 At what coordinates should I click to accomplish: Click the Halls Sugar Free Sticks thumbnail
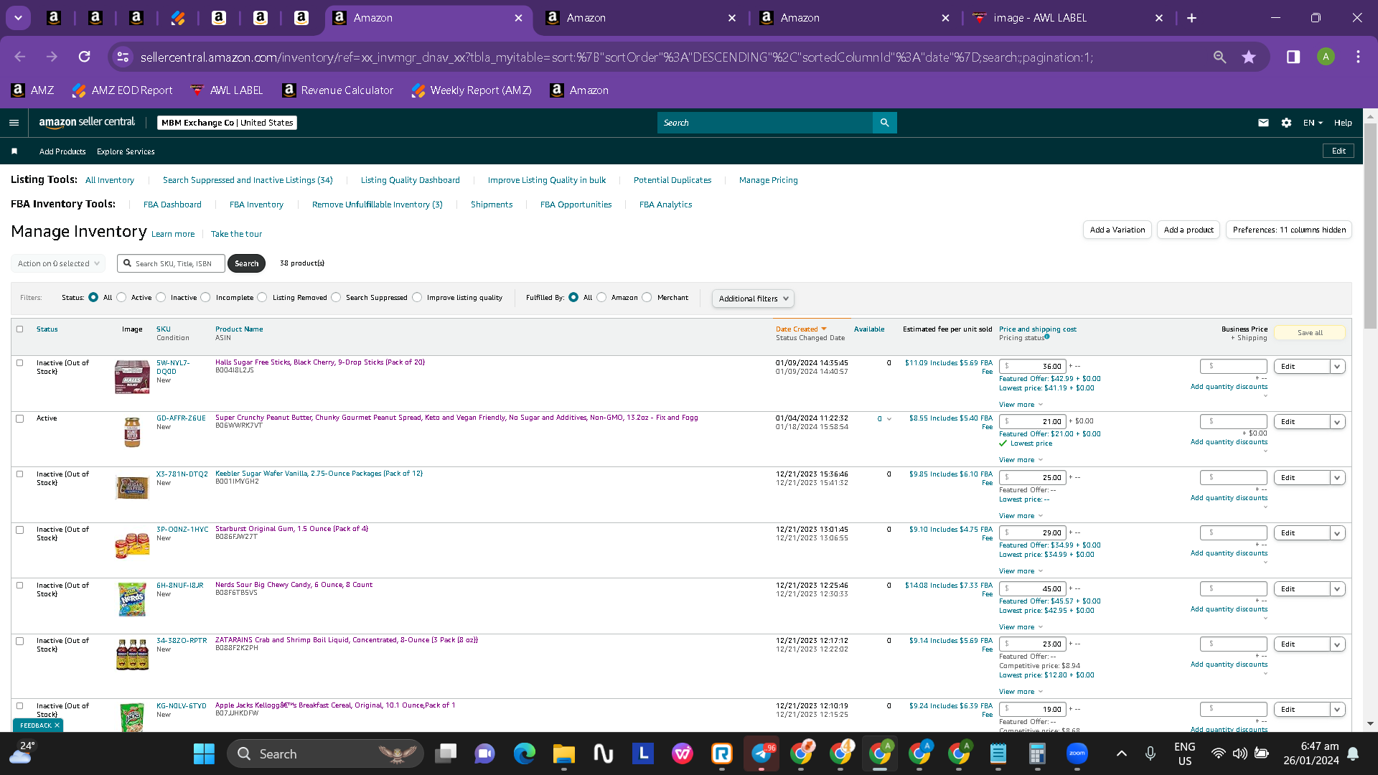132,377
